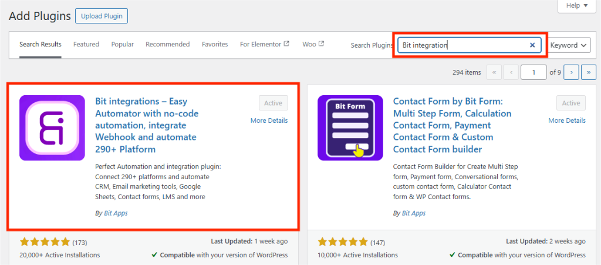Click the Upload Plugin button
Viewport: 601px width, 265px height.
pyautogui.click(x=102, y=16)
